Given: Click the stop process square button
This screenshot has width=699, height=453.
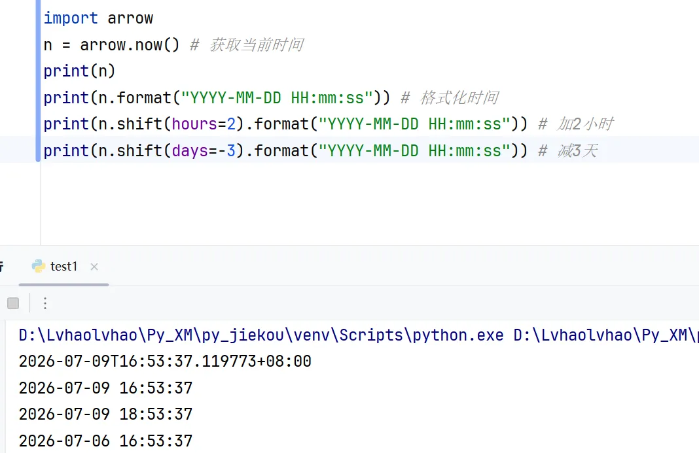Looking at the screenshot, I should pos(13,303).
